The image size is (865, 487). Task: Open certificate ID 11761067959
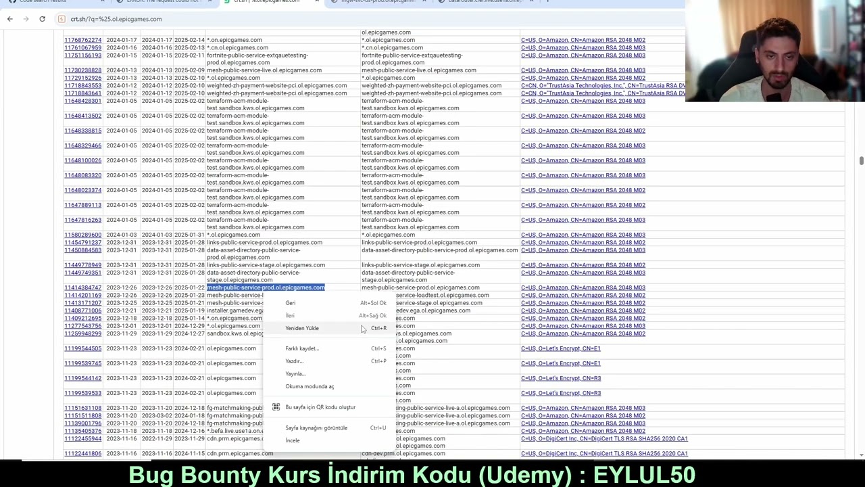83,48
